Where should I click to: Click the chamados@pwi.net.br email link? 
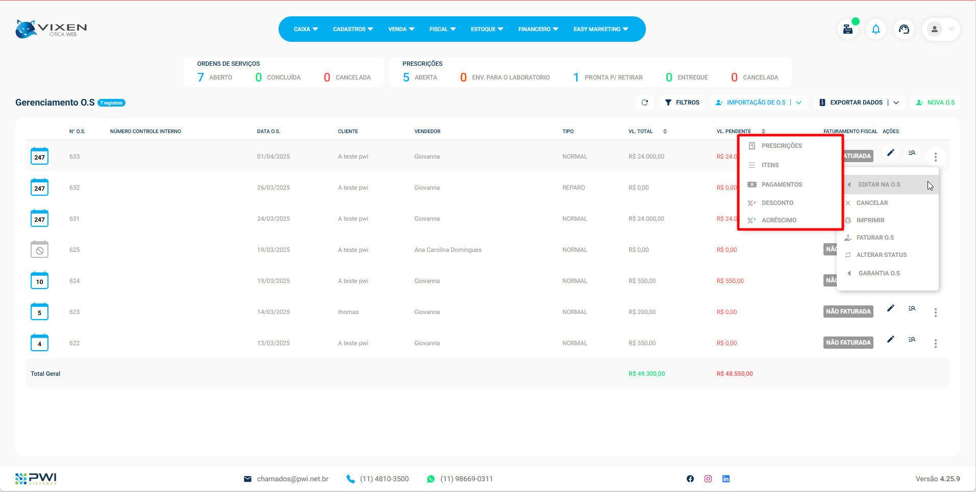click(x=292, y=479)
